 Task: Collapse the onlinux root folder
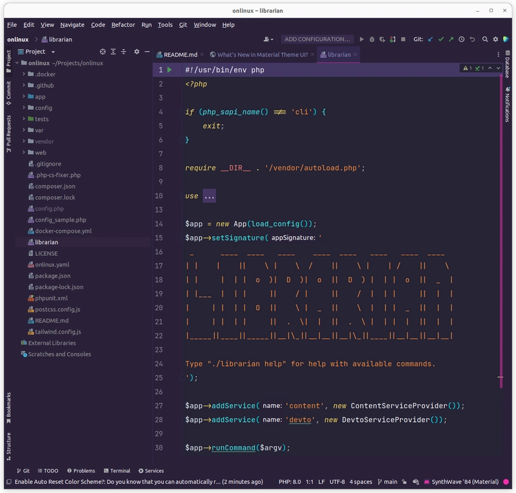[x=17, y=63]
